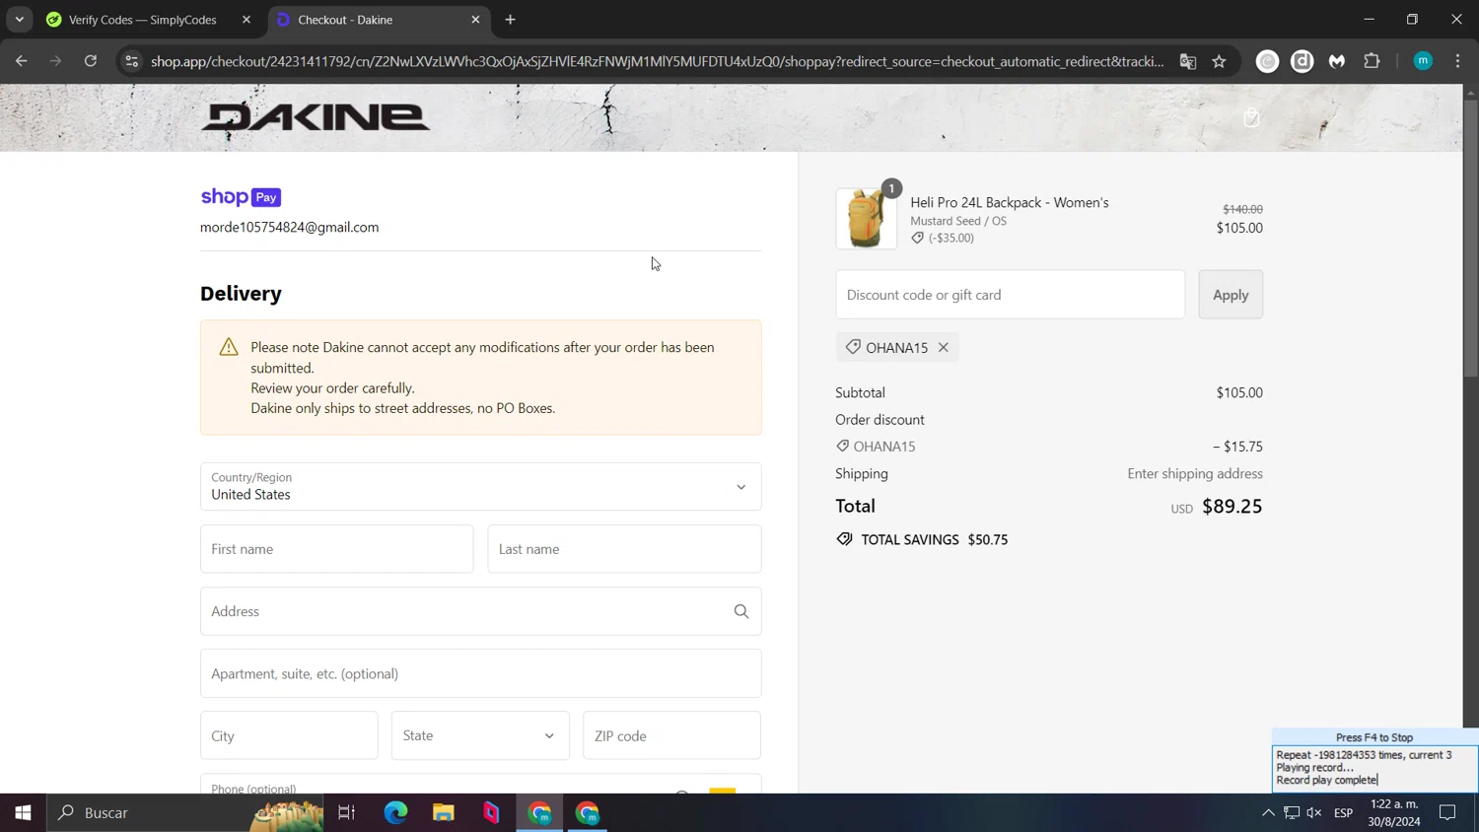Click the partially visible Phone field

click(480, 784)
